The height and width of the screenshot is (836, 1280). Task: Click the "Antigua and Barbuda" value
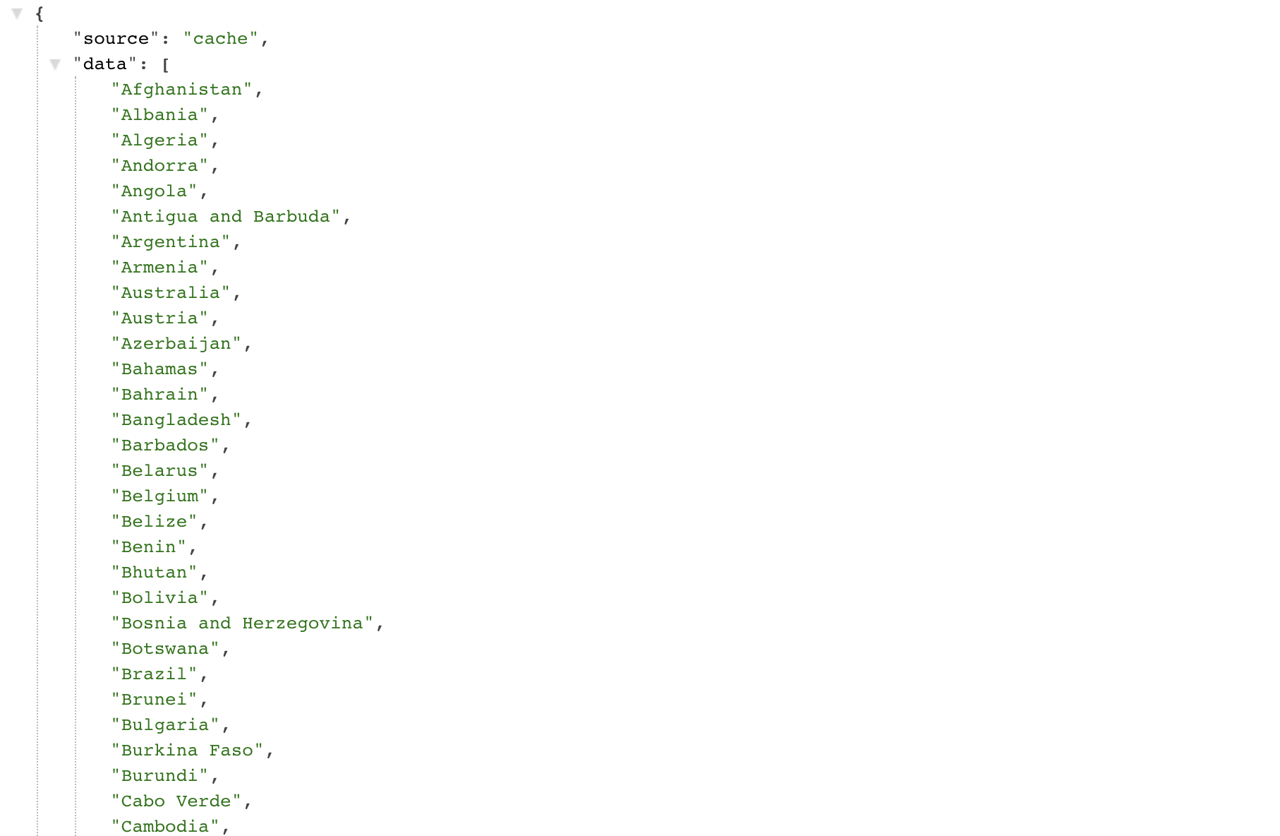coord(226,217)
